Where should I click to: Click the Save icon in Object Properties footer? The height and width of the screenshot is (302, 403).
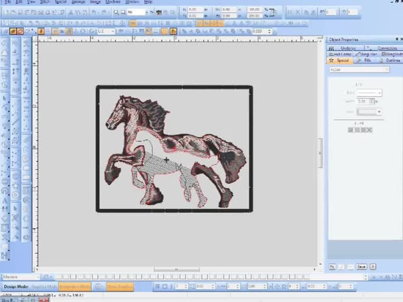(x=361, y=267)
